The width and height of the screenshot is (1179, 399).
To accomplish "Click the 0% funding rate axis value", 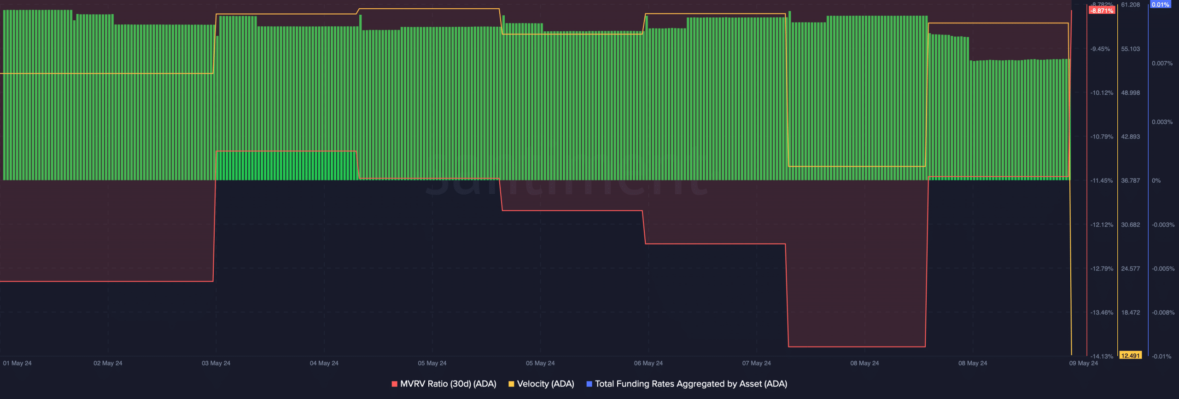I will pyautogui.click(x=1156, y=181).
